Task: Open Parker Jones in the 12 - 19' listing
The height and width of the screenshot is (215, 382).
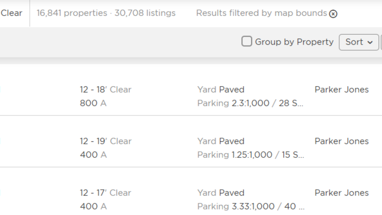Action: 341,141
